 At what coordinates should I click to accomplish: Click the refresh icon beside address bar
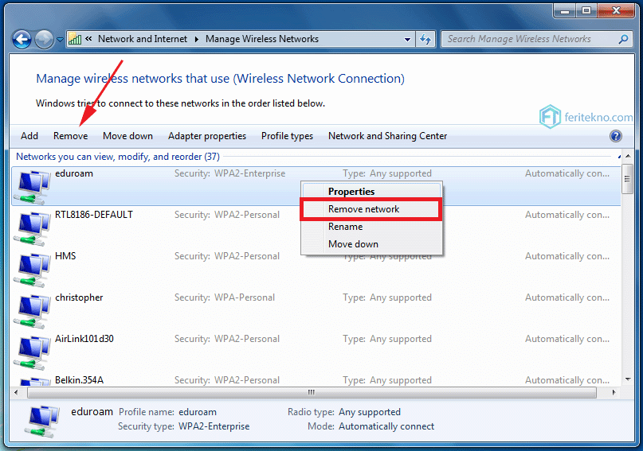point(425,39)
